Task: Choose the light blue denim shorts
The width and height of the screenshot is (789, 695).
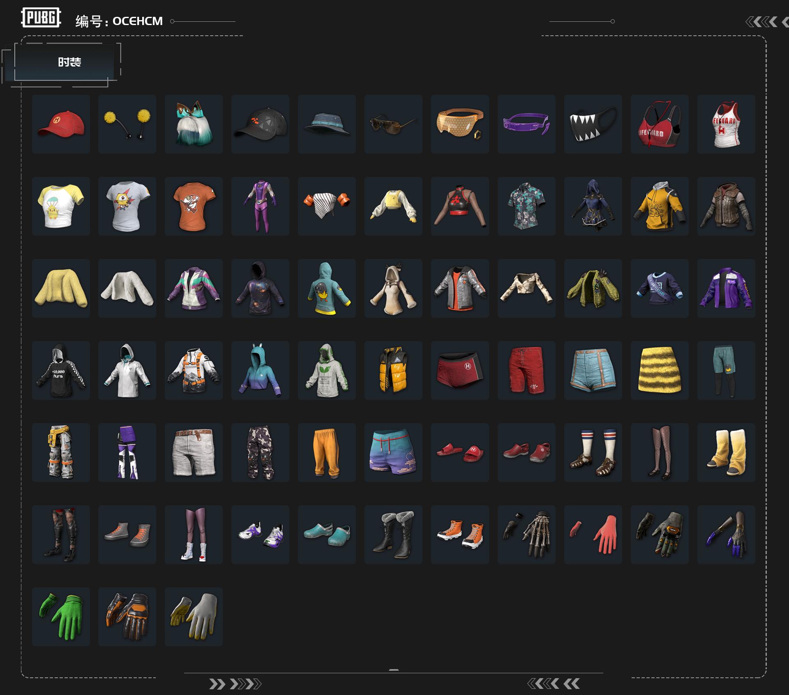Action: click(593, 370)
